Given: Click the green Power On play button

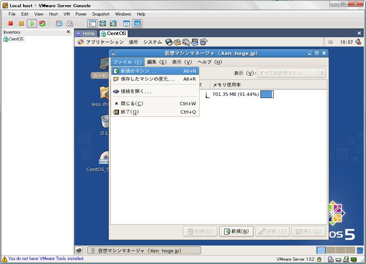Looking at the screenshot, I should point(32,24).
